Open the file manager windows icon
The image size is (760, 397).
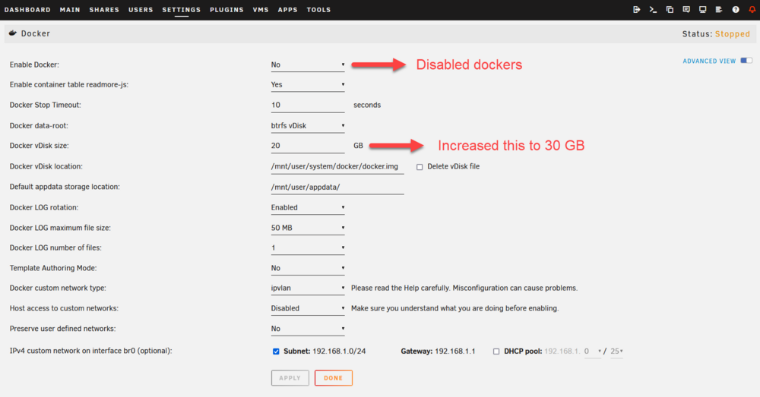670,10
